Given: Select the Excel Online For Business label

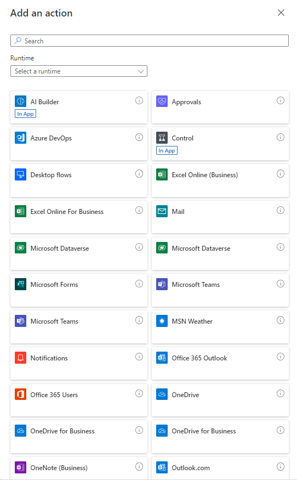Looking at the screenshot, I should click(67, 212).
